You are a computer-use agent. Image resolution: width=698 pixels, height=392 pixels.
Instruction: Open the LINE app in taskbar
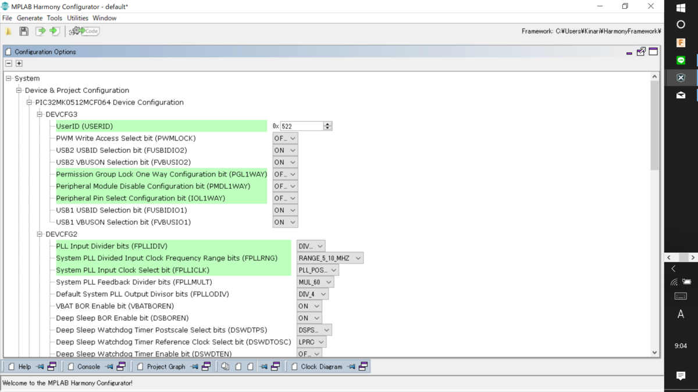point(681,60)
